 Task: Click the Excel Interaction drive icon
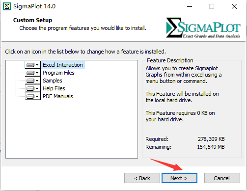pyautogui.click(x=30, y=65)
